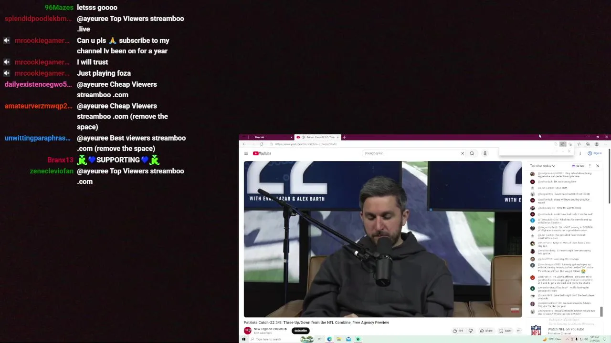
Task: Click the Patriots channel avatar
Action: (x=247, y=331)
